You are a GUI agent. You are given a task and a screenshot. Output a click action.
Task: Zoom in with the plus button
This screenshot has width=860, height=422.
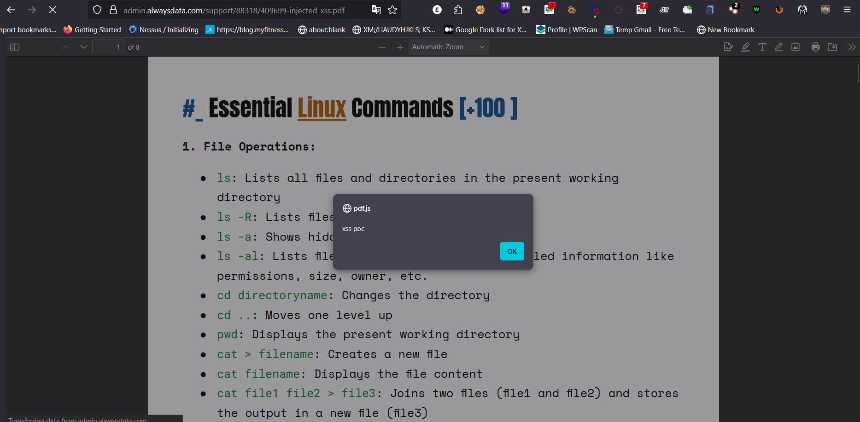(400, 47)
